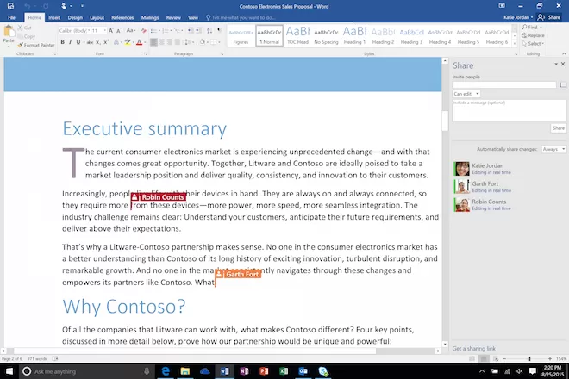
Task: Click the Share button in the Share pane
Action: (558, 128)
